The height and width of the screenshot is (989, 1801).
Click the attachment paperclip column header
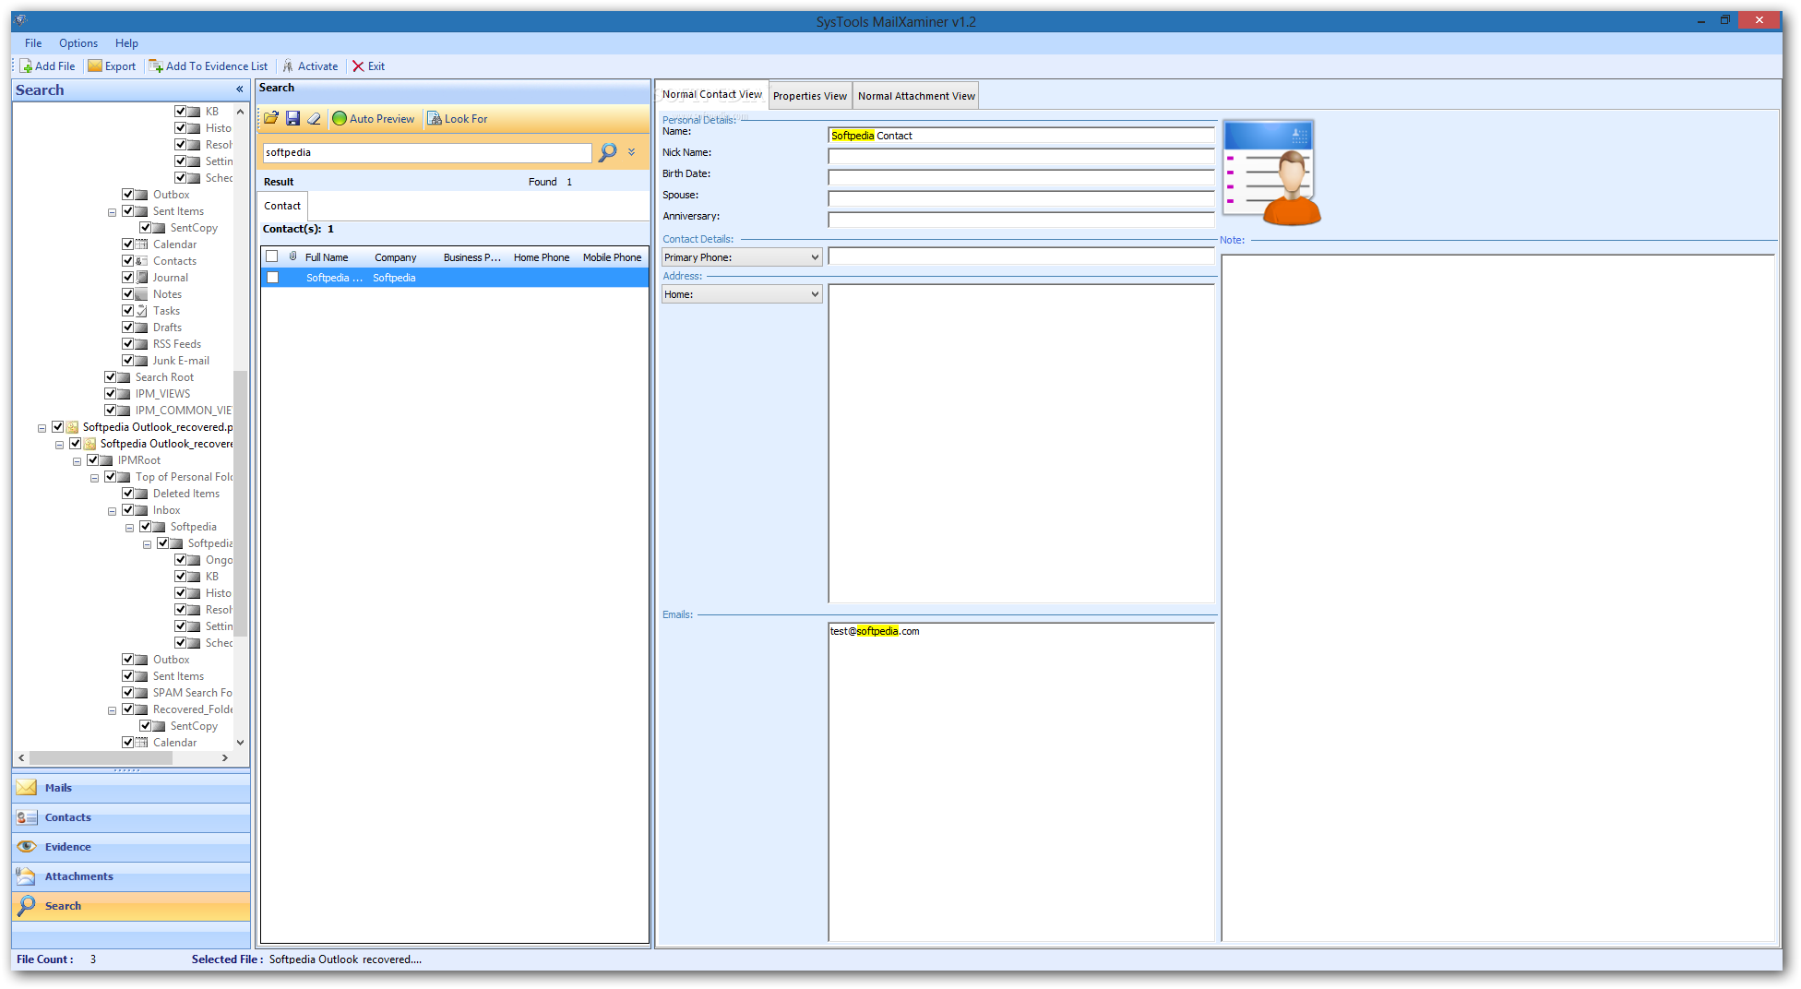pyautogui.click(x=293, y=256)
